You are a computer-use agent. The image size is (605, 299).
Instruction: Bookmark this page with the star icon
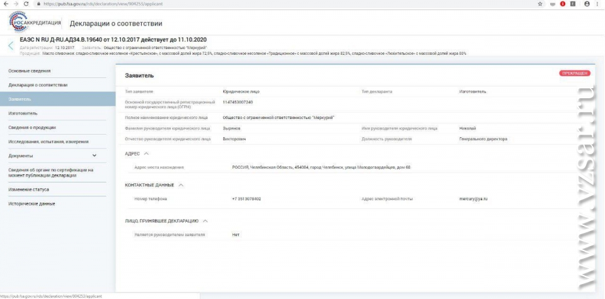pyautogui.click(x=540, y=4)
